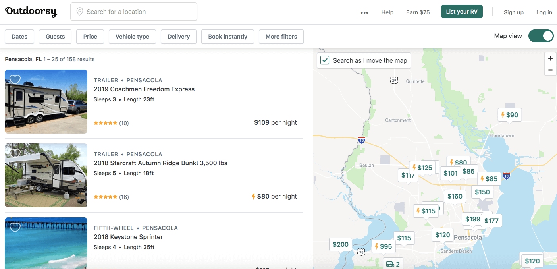
Task: Click the $109 per night price
Action: 276,122
